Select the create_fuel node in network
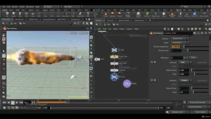Viewport: 211px width, 119px height. point(114,57)
